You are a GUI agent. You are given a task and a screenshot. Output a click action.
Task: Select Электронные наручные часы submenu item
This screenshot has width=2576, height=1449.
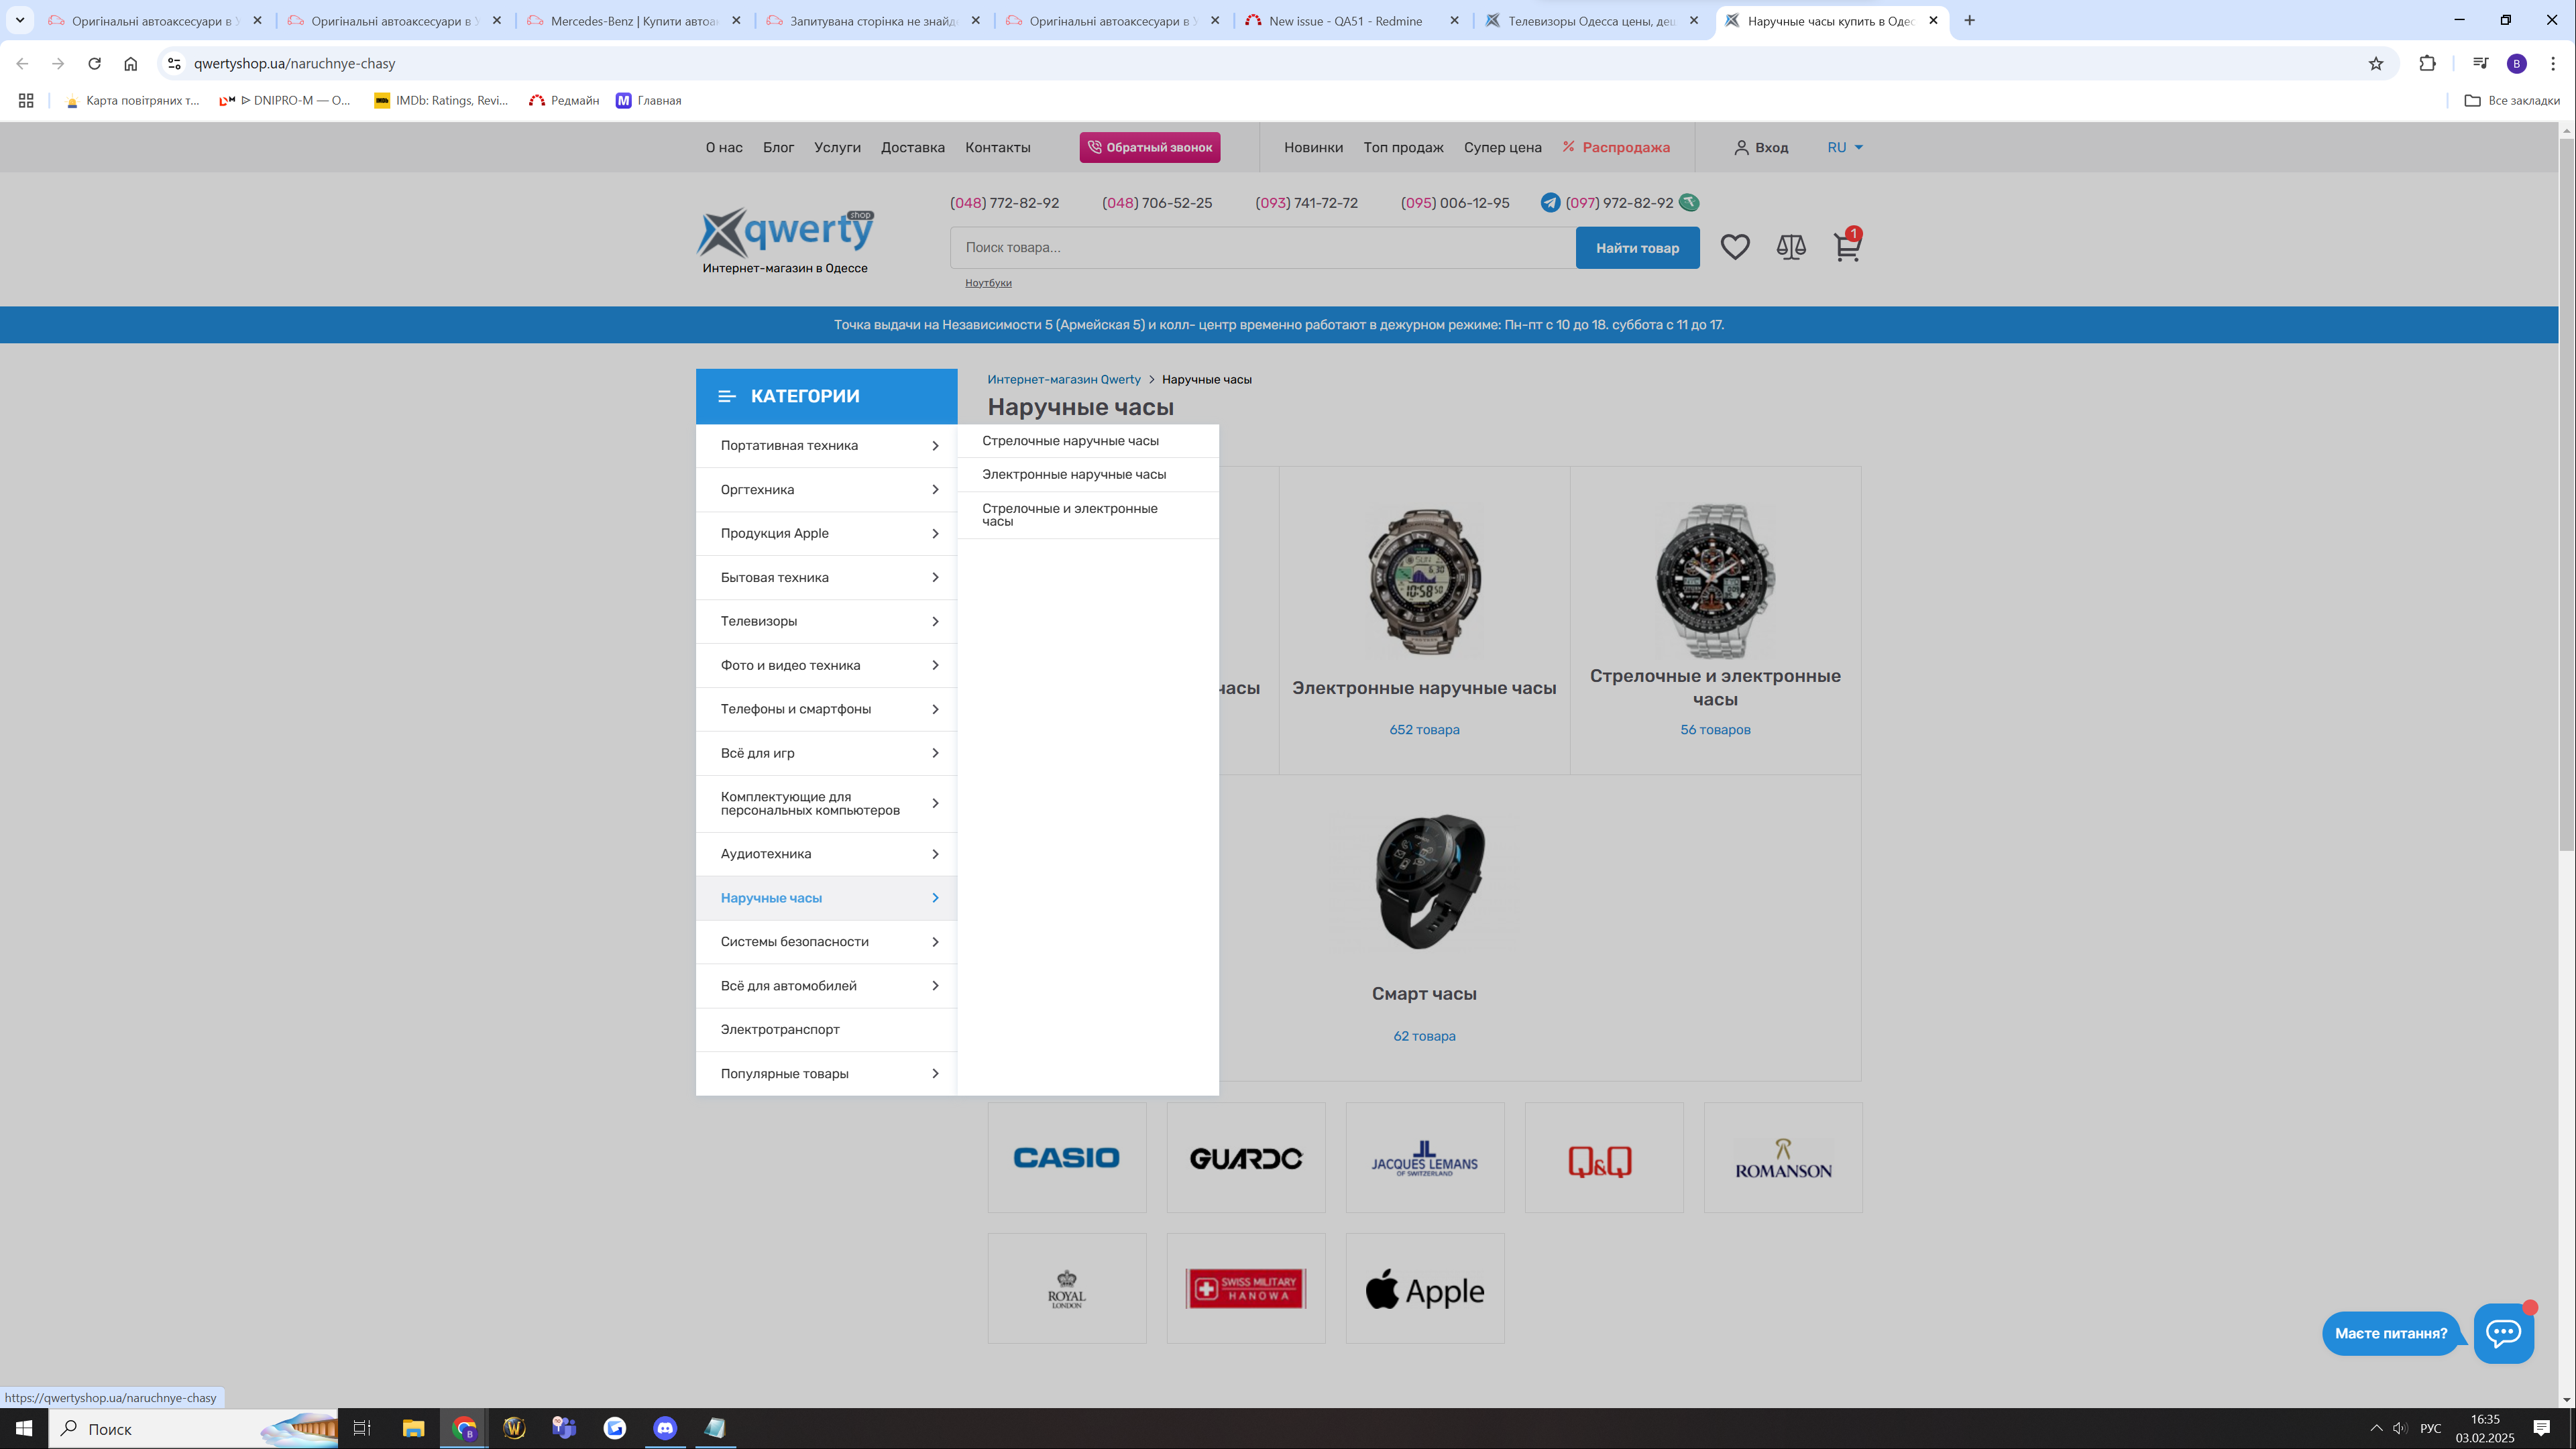coord(1074,474)
